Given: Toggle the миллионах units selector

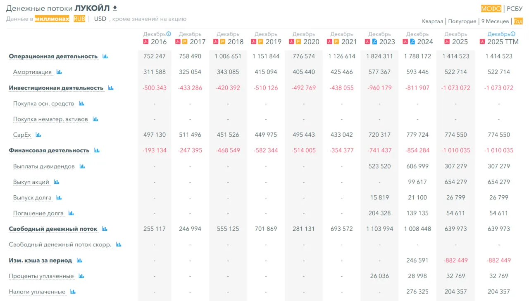Looking at the screenshot, I should (x=52, y=19).
